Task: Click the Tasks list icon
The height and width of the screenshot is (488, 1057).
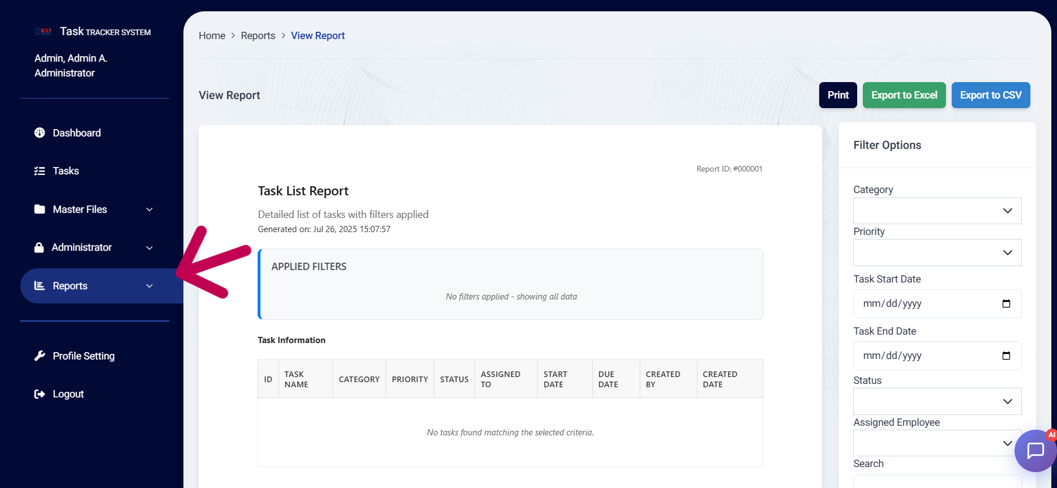Action: coord(40,171)
